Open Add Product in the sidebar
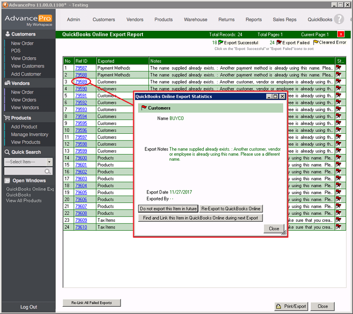This screenshot has width=353, height=314. 24,127
